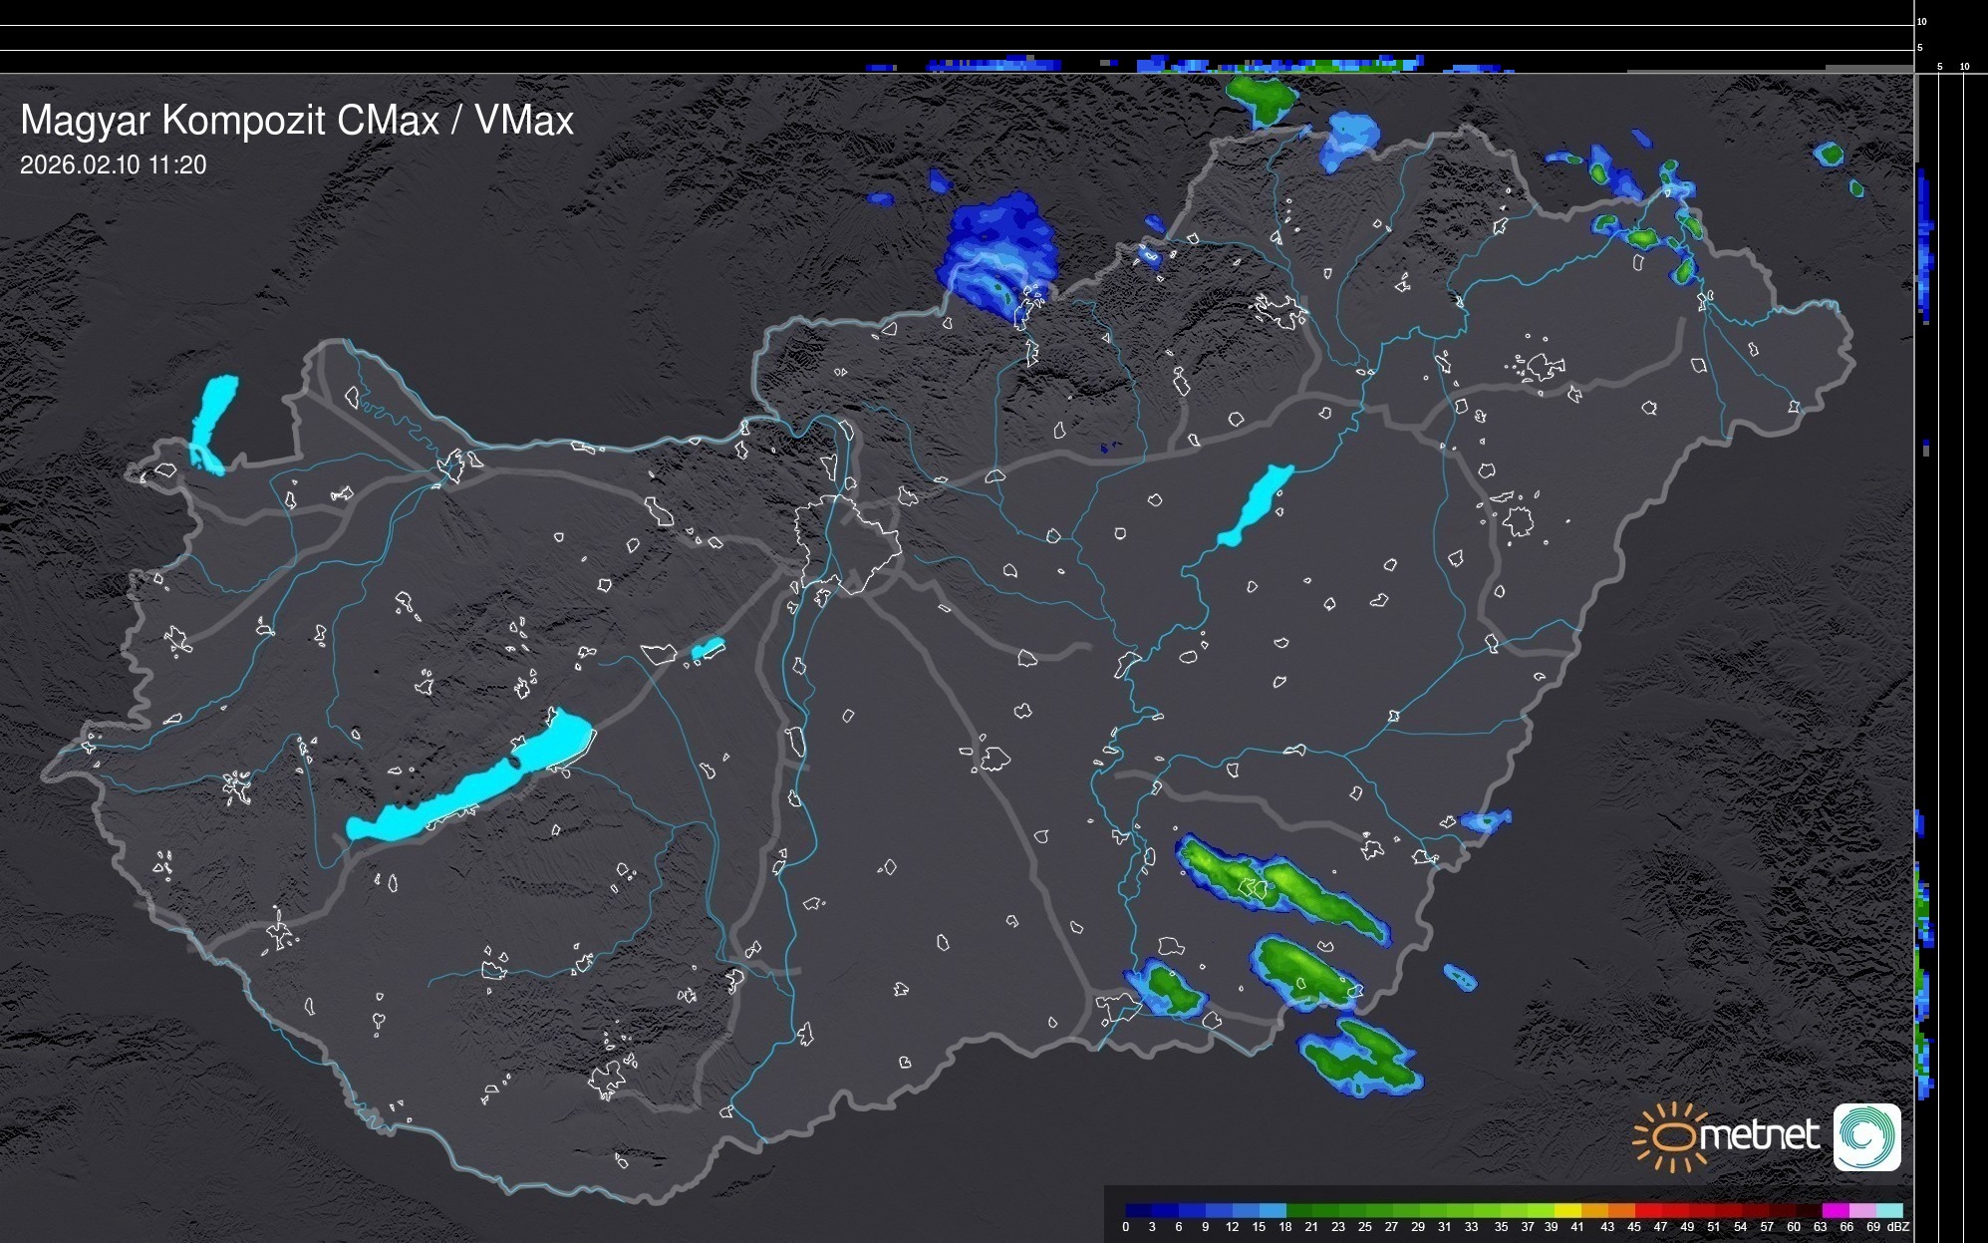Click the Magyar Kompozit CMax / VMax title
This screenshot has width=1988, height=1243.
(x=297, y=121)
